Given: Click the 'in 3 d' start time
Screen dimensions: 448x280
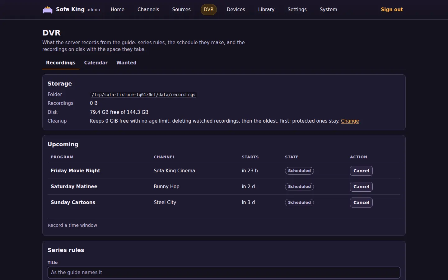Looking at the screenshot, I should point(248,203).
